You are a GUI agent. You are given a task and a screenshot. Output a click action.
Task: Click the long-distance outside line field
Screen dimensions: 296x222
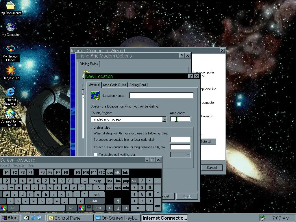[180, 147]
